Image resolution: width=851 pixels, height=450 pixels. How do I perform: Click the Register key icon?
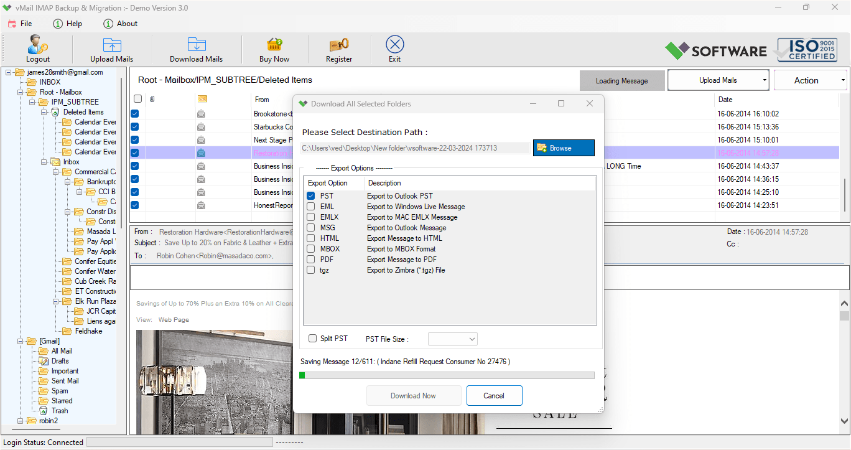[x=339, y=45]
